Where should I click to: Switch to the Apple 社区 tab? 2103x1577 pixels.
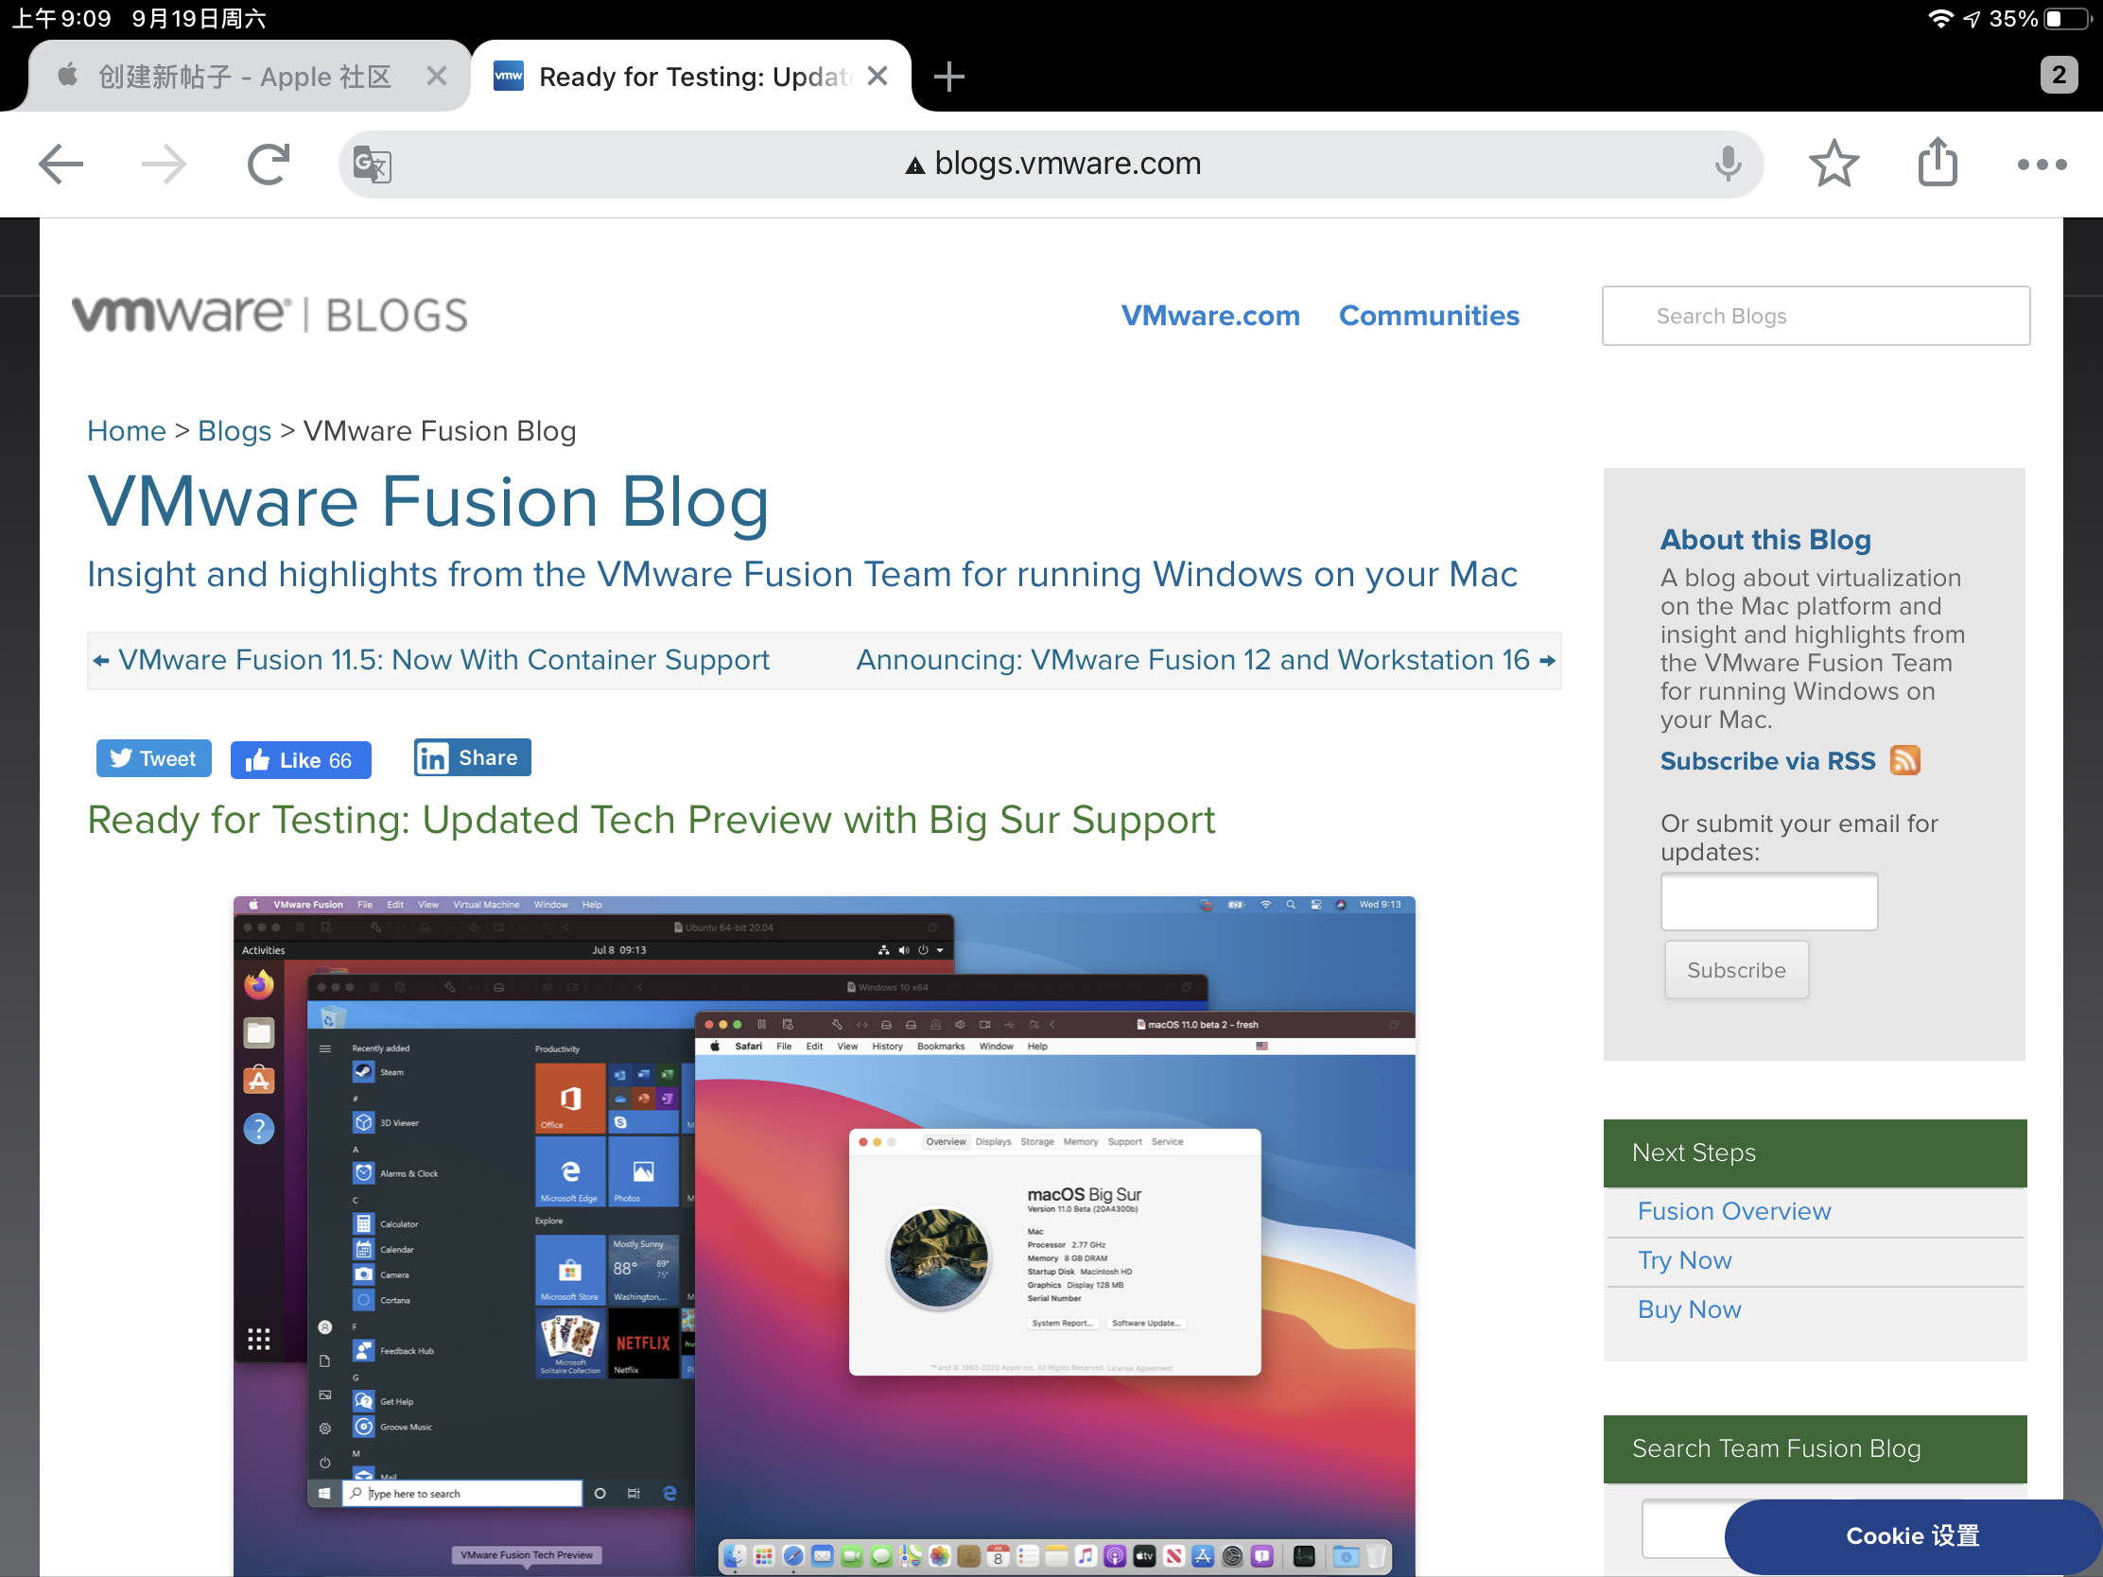point(244,76)
